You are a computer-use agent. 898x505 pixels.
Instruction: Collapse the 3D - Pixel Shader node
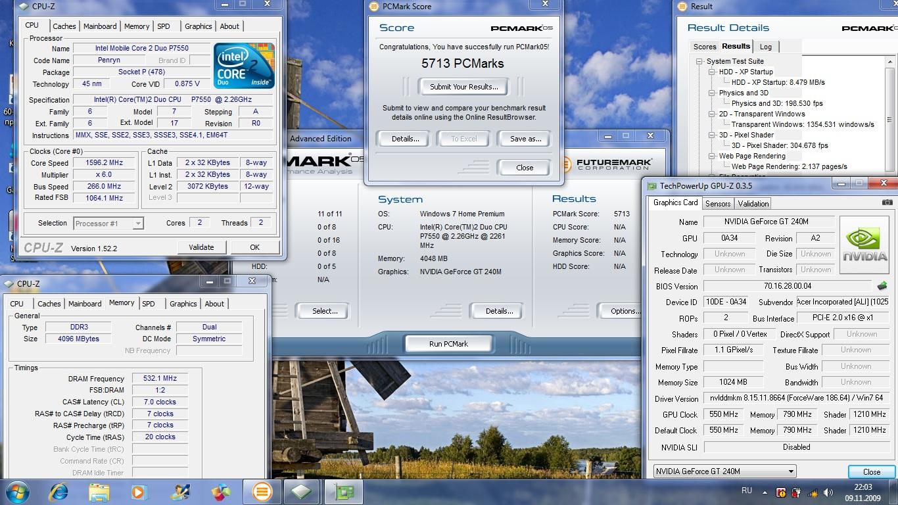click(712, 135)
